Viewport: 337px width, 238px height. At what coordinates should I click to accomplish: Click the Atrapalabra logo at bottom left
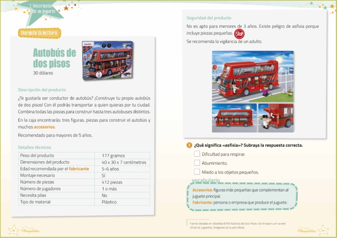pyautogui.click(x=30, y=231)
